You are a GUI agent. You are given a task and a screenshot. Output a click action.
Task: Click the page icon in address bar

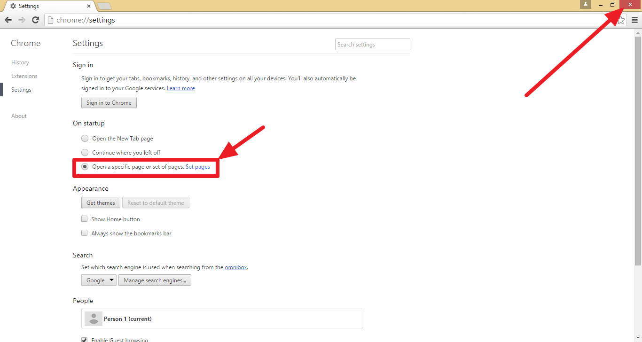coord(50,20)
